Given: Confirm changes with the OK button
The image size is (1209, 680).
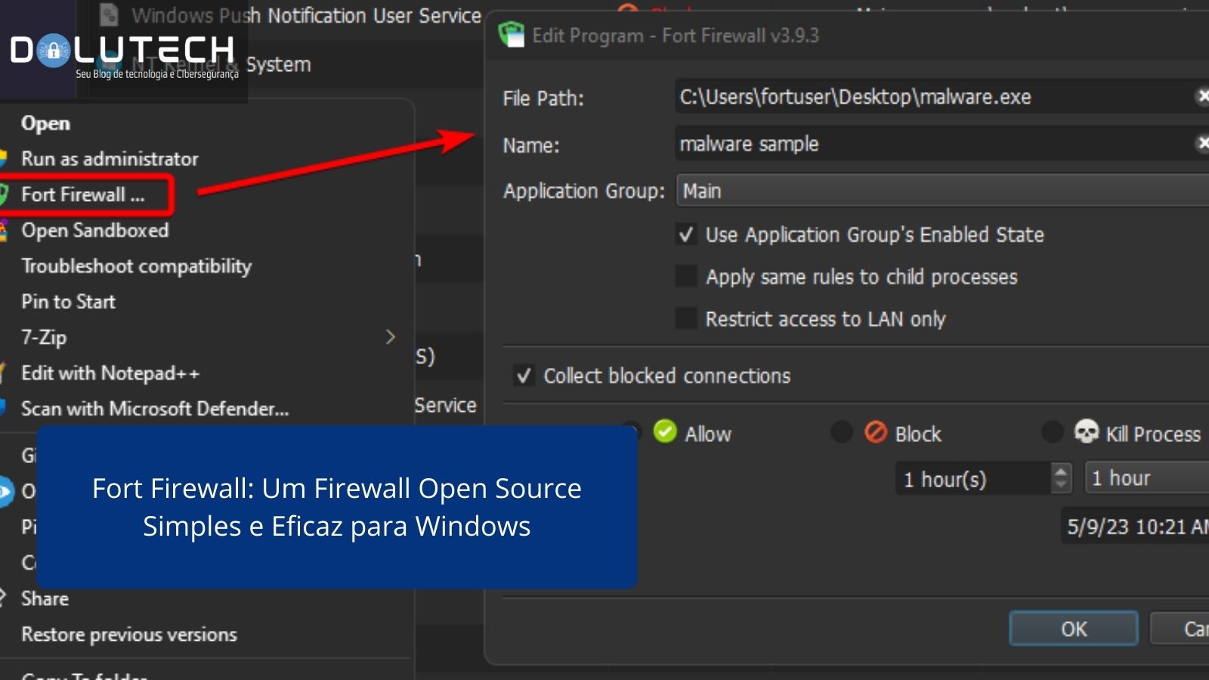Looking at the screenshot, I should pyautogui.click(x=1073, y=628).
